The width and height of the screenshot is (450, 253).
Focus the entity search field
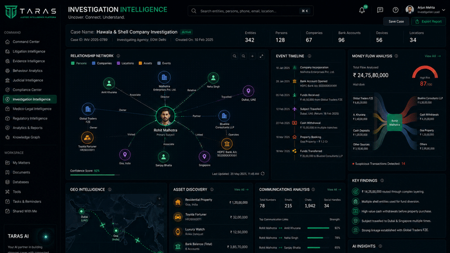pyautogui.click(x=251, y=11)
